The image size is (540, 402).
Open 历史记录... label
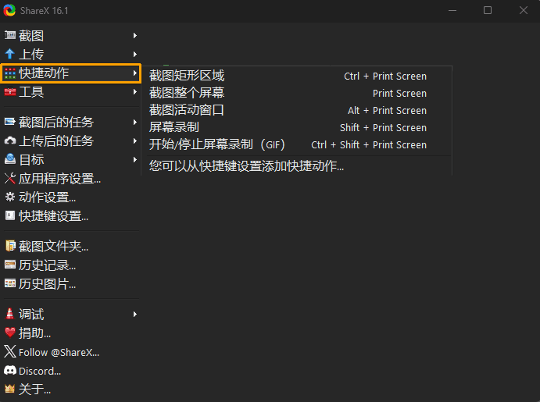tap(48, 265)
